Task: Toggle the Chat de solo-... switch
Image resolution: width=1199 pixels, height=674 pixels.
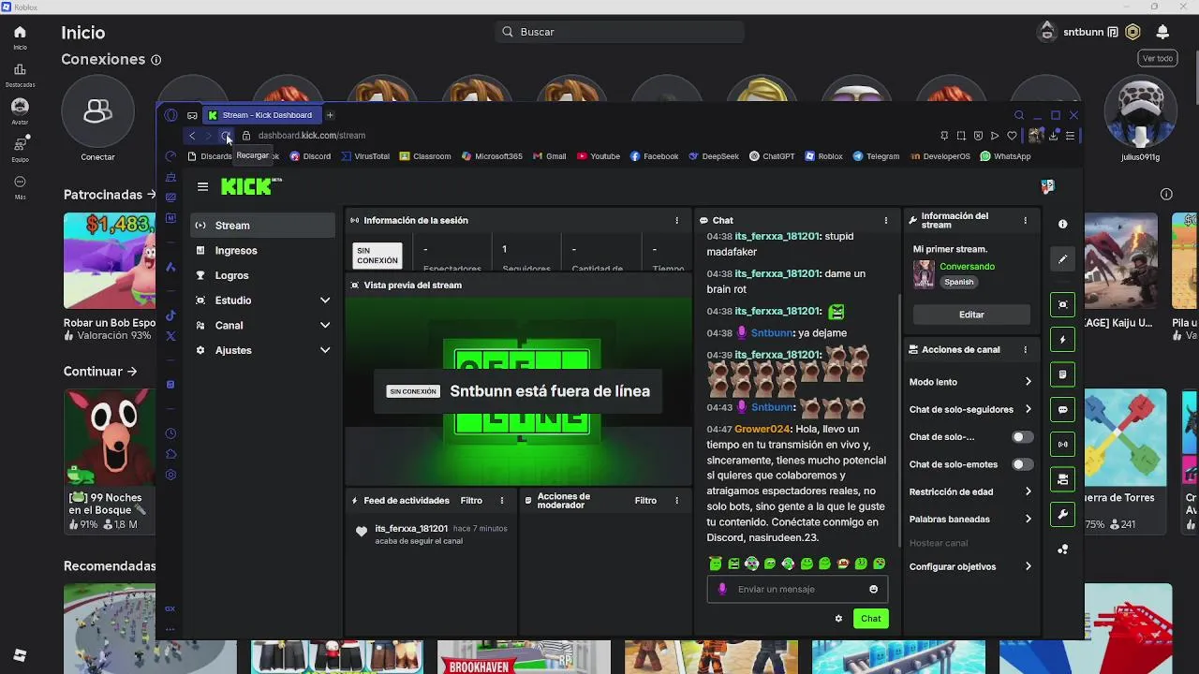Action: tap(1022, 437)
